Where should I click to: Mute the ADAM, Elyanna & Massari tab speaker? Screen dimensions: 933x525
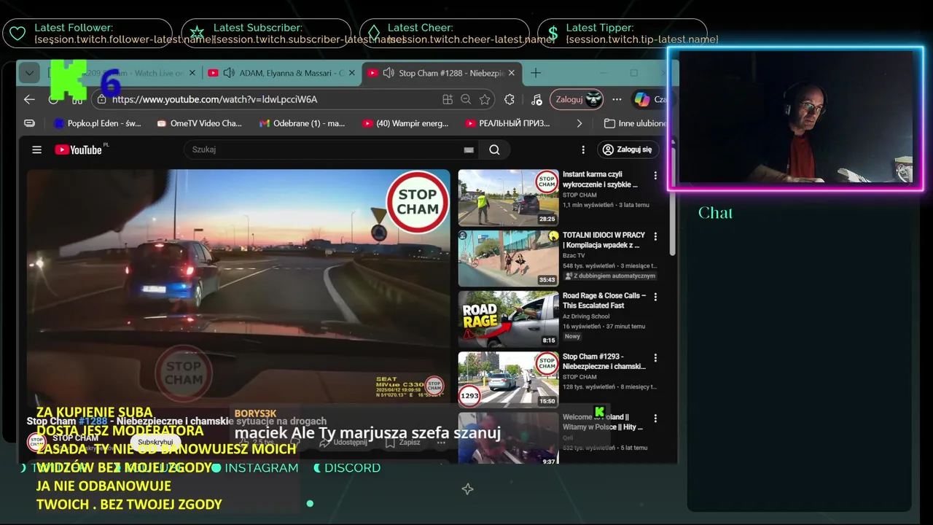[x=229, y=73]
